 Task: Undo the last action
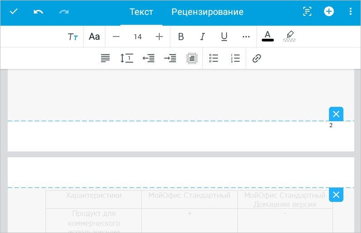[38, 12]
